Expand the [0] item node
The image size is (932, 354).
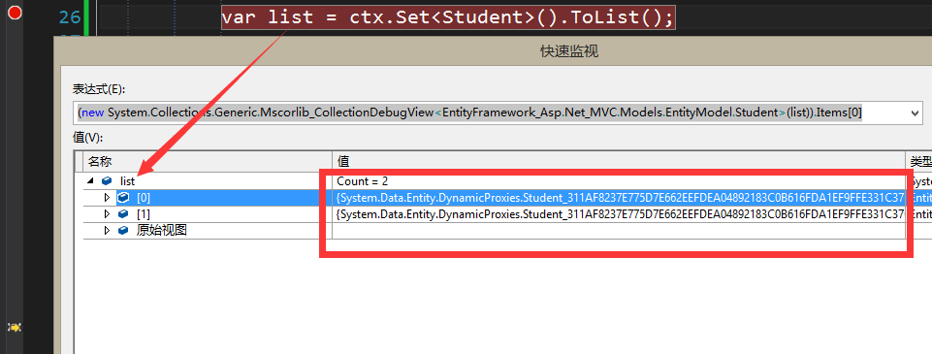click(x=107, y=197)
